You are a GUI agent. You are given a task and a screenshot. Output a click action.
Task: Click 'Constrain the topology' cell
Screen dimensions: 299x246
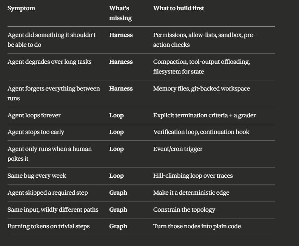click(184, 210)
